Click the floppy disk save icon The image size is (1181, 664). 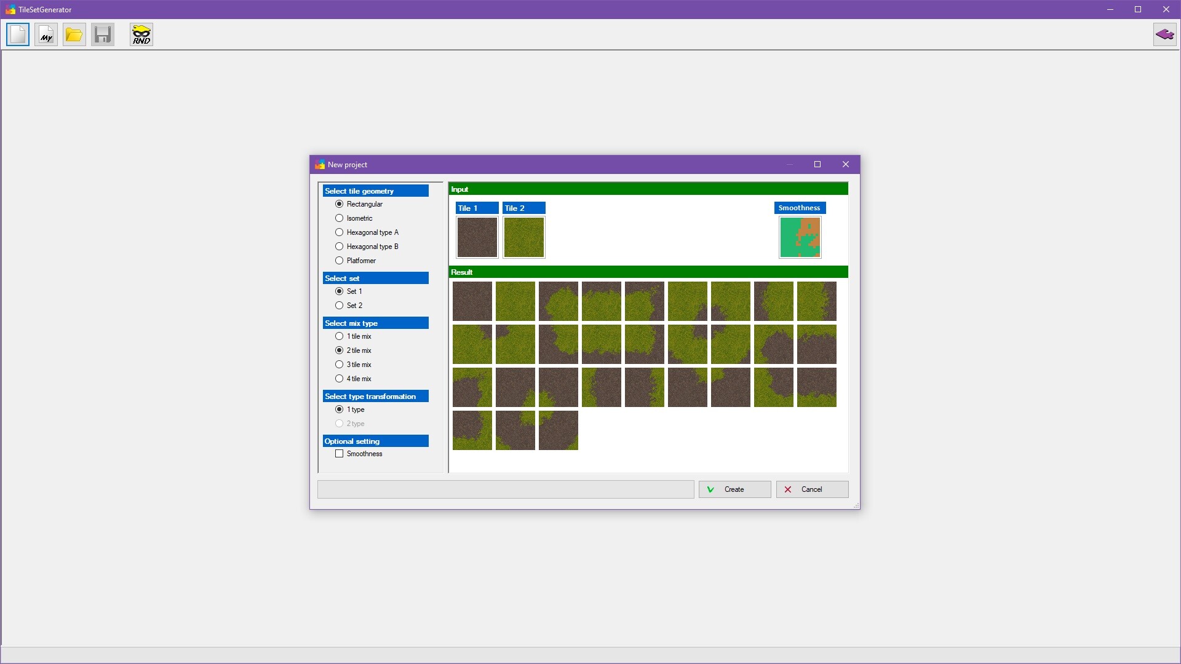[103, 34]
